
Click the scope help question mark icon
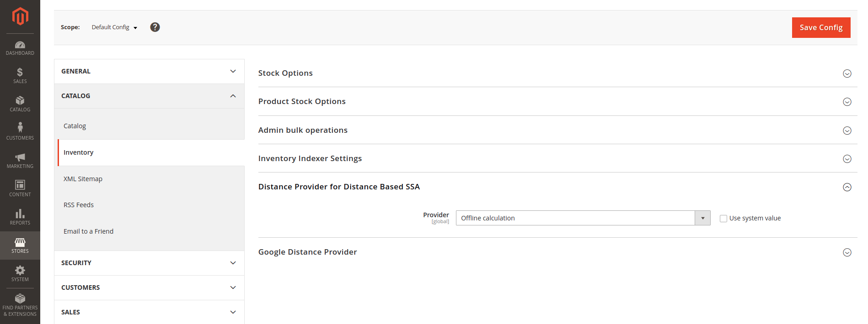pos(155,27)
